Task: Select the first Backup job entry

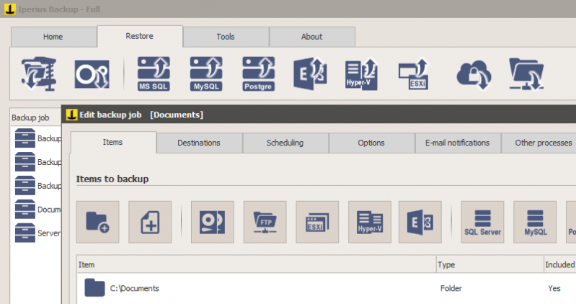Action: (x=37, y=138)
